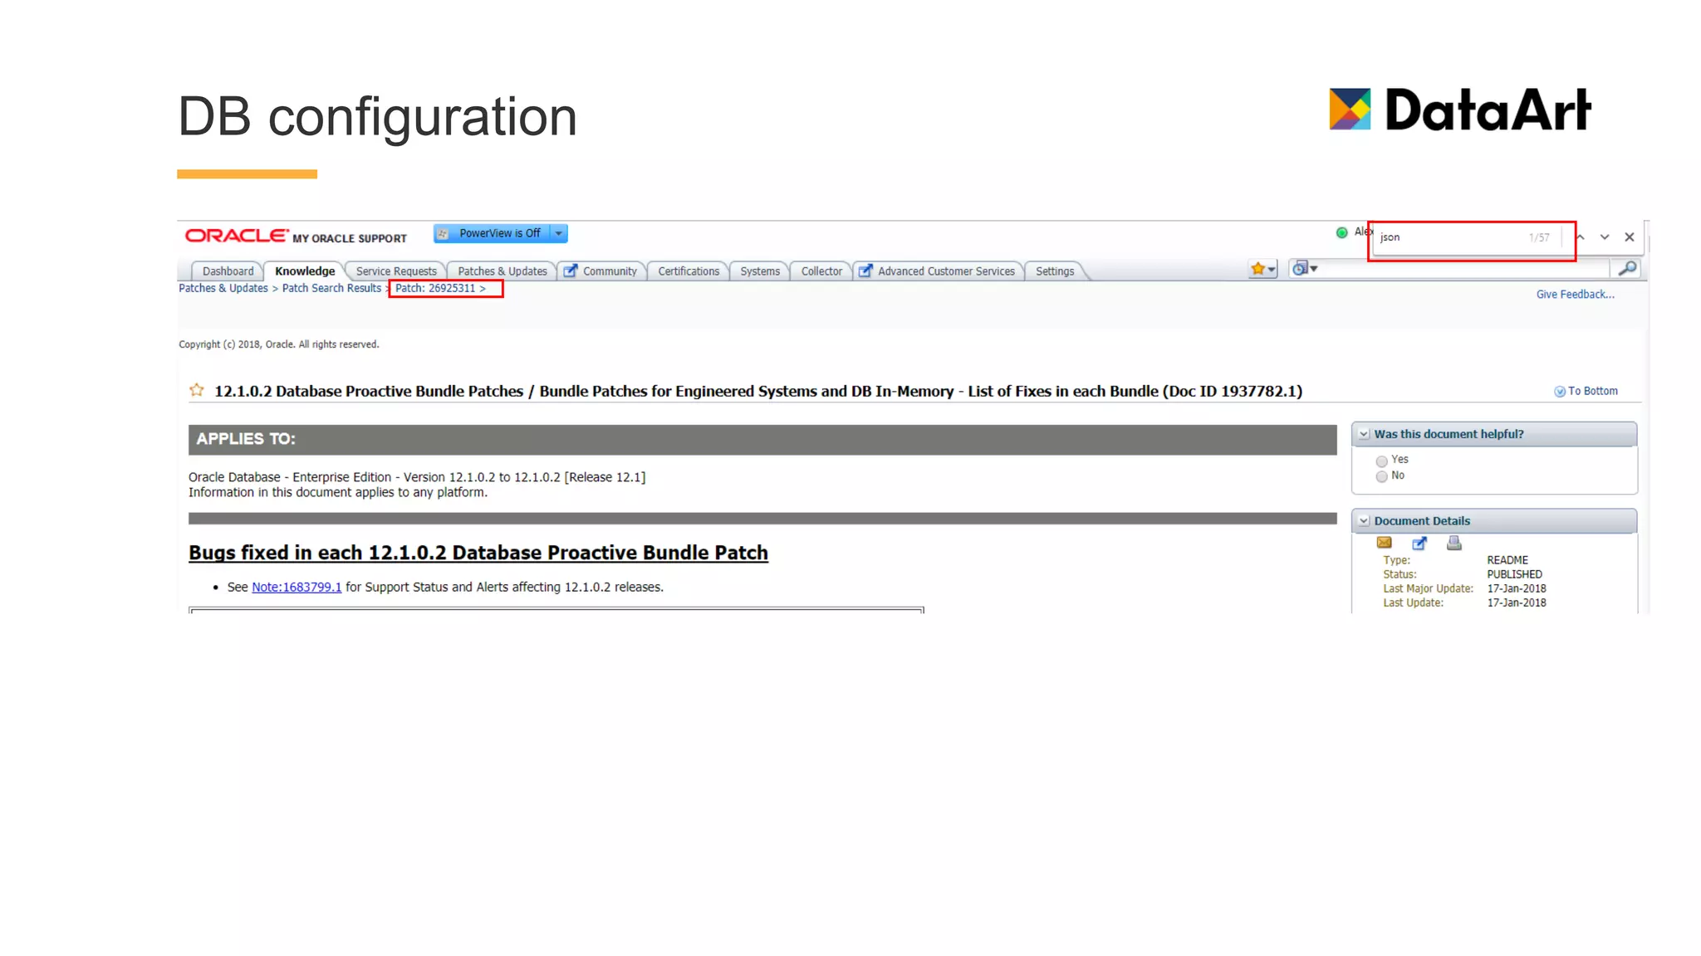Click the green online status indicator
This screenshot has width=1701, height=956.
coord(1341,232)
